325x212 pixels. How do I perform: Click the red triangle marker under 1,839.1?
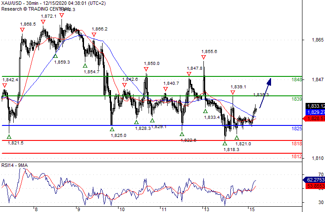(x=233, y=93)
